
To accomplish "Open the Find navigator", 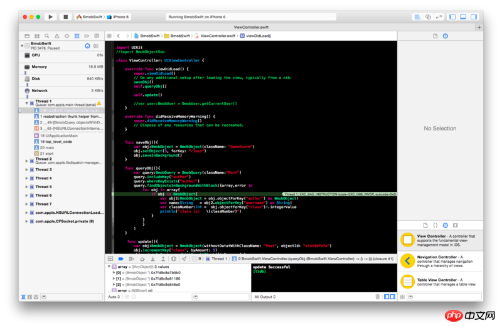I will coord(46,36).
